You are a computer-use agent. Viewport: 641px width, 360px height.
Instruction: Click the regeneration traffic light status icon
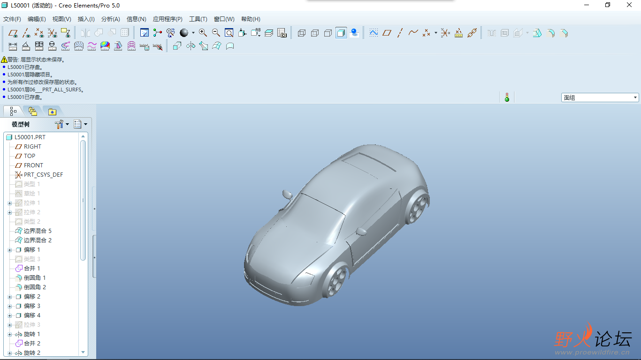(x=507, y=97)
